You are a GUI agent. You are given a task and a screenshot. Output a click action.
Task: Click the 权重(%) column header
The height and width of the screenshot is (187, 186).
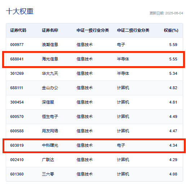[171, 30]
